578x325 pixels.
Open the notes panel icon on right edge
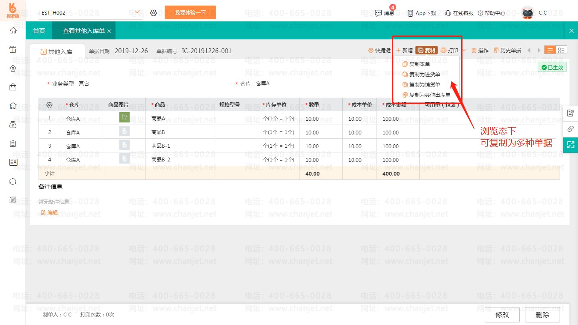(570, 113)
